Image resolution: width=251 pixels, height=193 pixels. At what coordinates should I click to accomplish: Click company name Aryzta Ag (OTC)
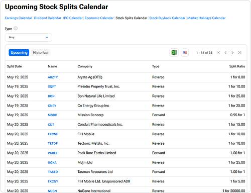point(90,77)
